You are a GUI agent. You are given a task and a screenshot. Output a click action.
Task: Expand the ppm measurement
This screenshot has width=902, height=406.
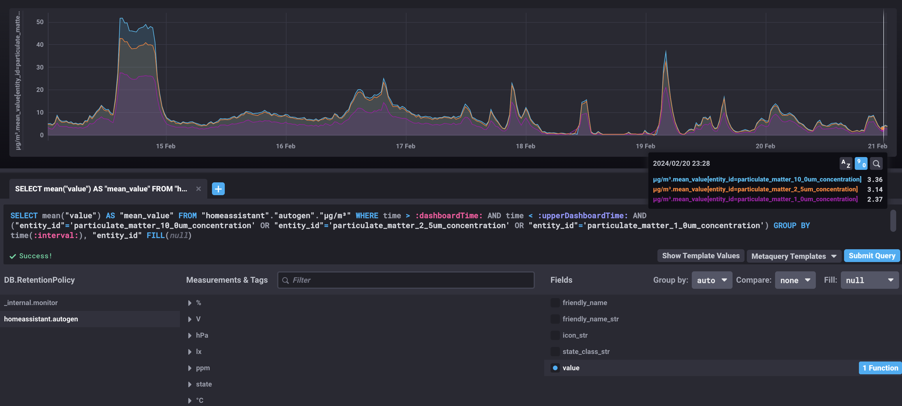[x=190, y=368]
